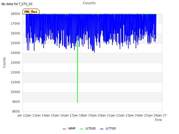
Task: Click the Jan 14 x-axis date label
Action: [x=41, y=115]
